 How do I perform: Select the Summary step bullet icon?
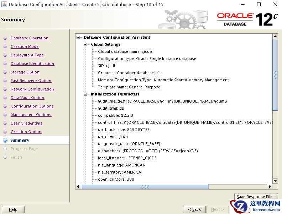5,140
